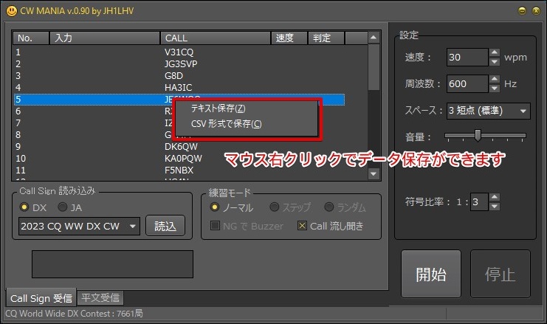The image size is (547, 324).
Task: Click the 符号比率 ratio field 3
Action: pyautogui.click(x=479, y=202)
